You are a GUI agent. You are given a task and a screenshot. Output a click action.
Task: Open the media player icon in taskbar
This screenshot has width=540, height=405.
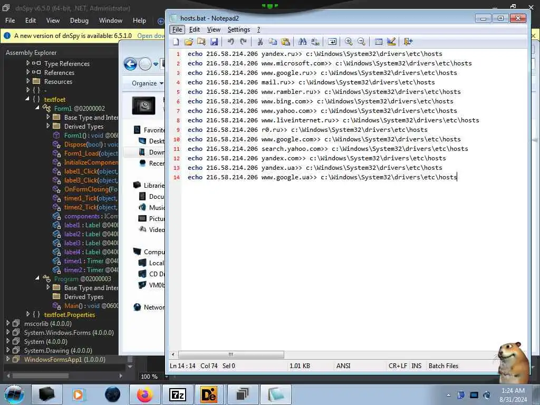(x=79, y=394)
